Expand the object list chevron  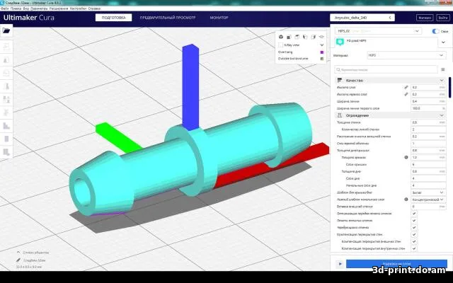[18, 253]
